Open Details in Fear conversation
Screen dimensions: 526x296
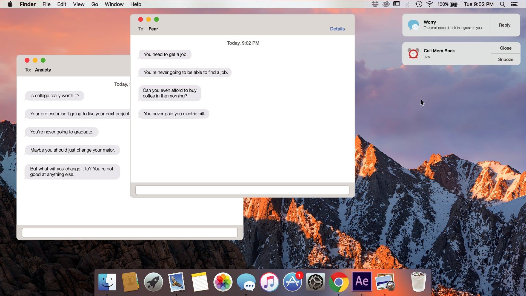pyautogui.click(x=337, y=29)
